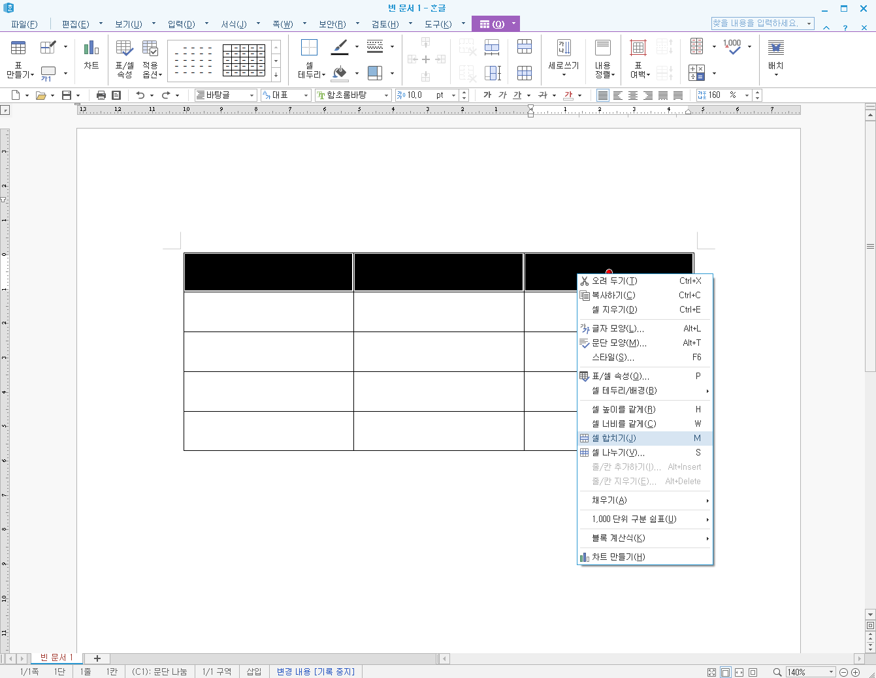876x678 pixels.
Task: Choose 복사하기 from context menu
Action: click(645, 296)
